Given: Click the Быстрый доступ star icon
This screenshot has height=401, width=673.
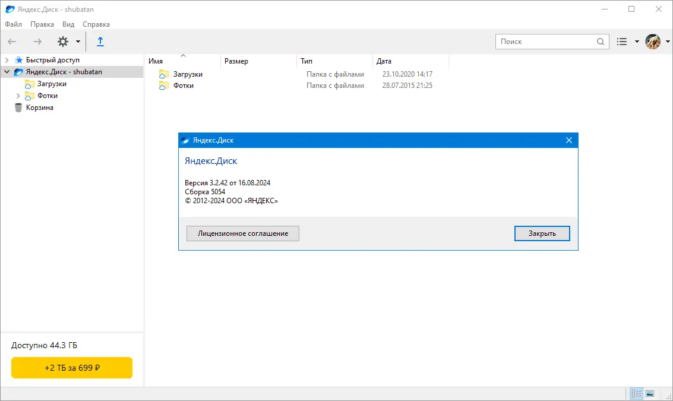Looking at the screenshot, I should [x=18, y=60].
